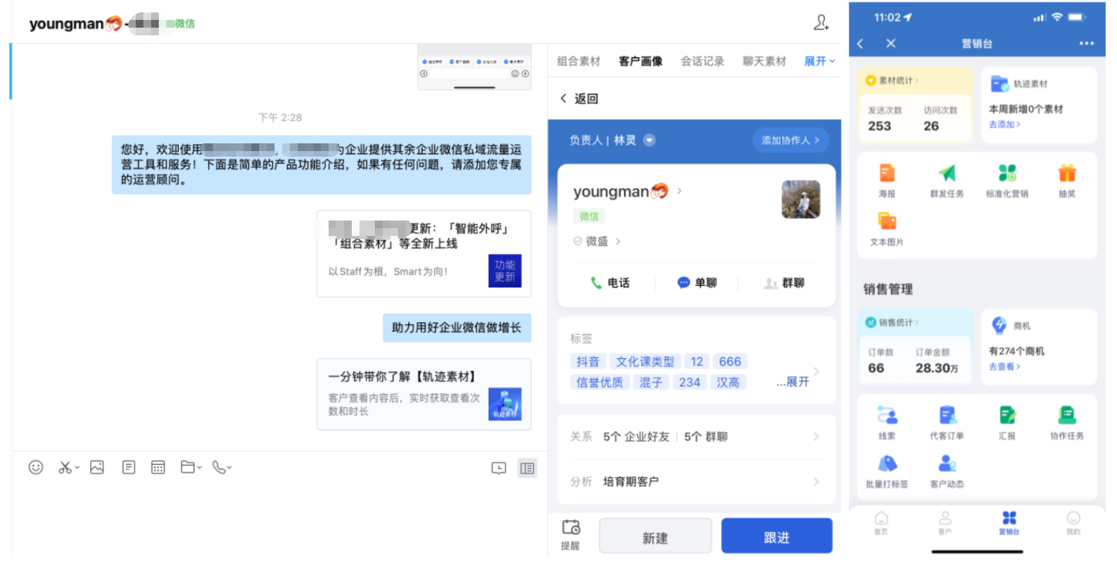Expand the 展开 tabs dropdown

pos(820,61)
